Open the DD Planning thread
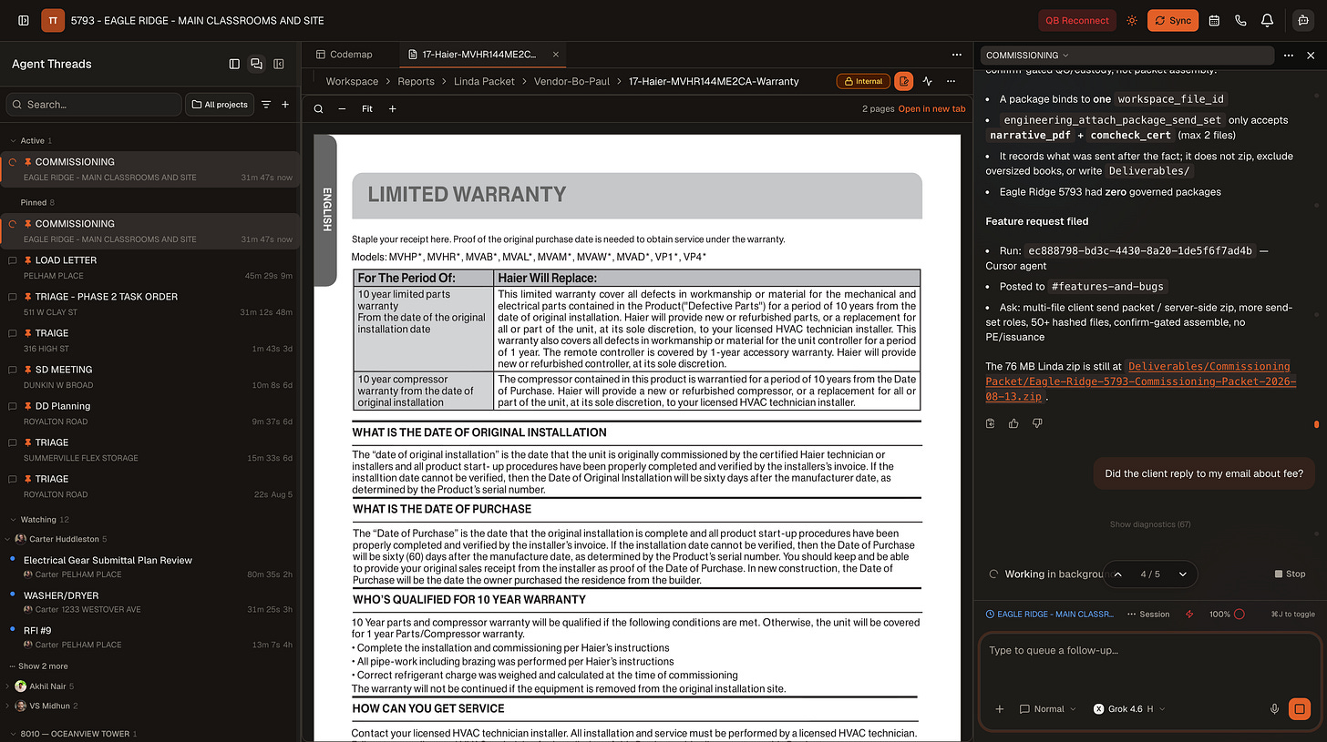 pyautogui.click(x=150, y=413)
